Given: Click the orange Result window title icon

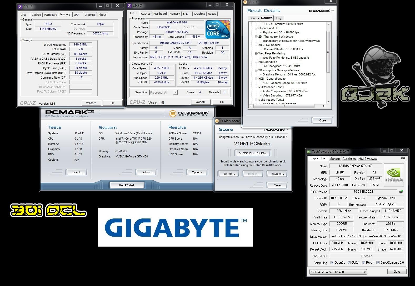Looking at the screenshot, I should 245,2.
